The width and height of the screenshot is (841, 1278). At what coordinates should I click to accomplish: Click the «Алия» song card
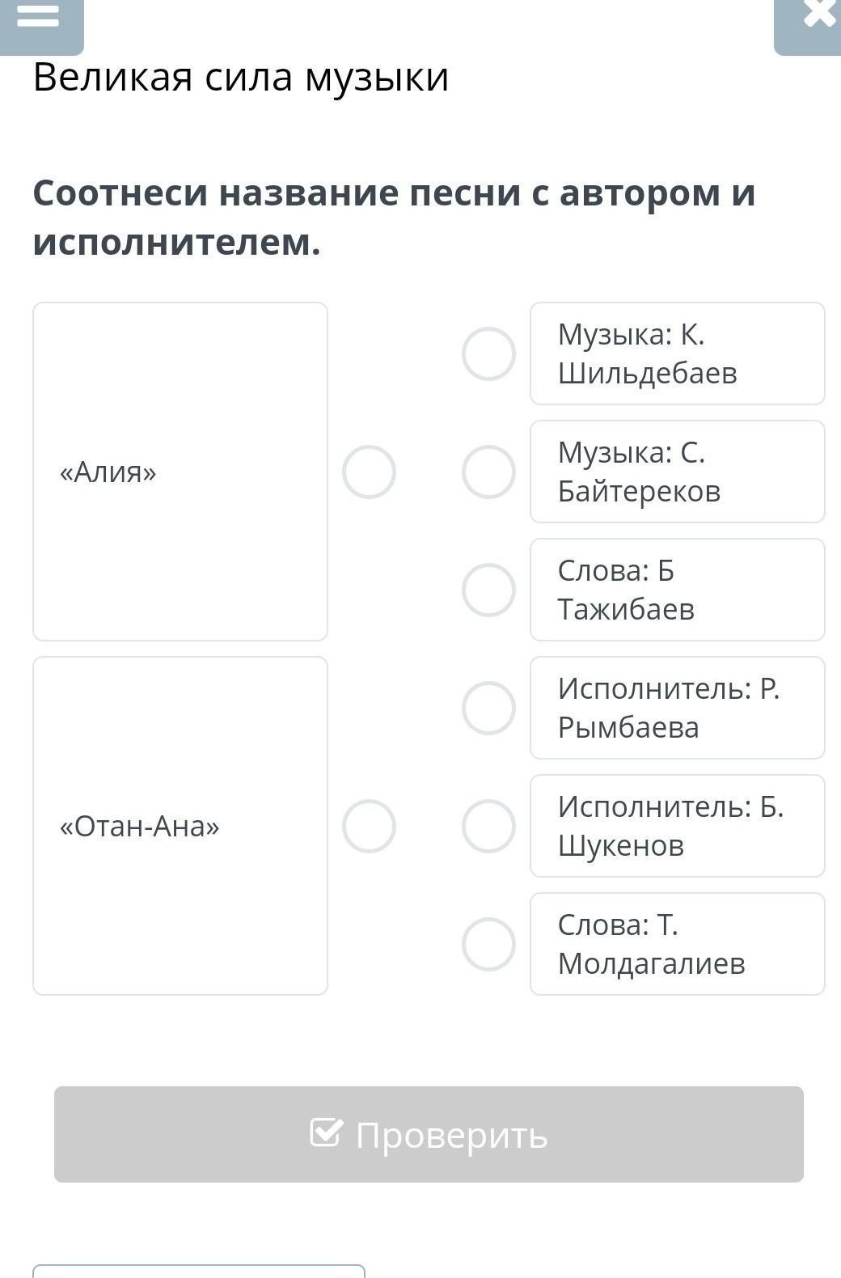coord(180,472)
